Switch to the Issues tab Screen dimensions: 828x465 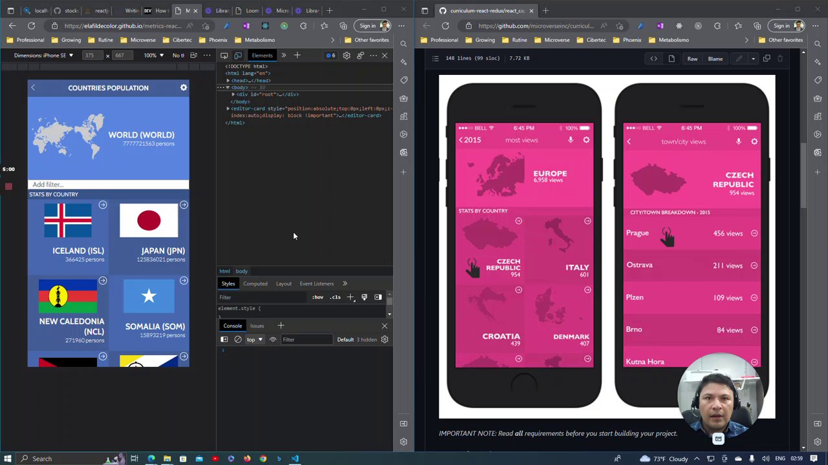pos(257,326)
